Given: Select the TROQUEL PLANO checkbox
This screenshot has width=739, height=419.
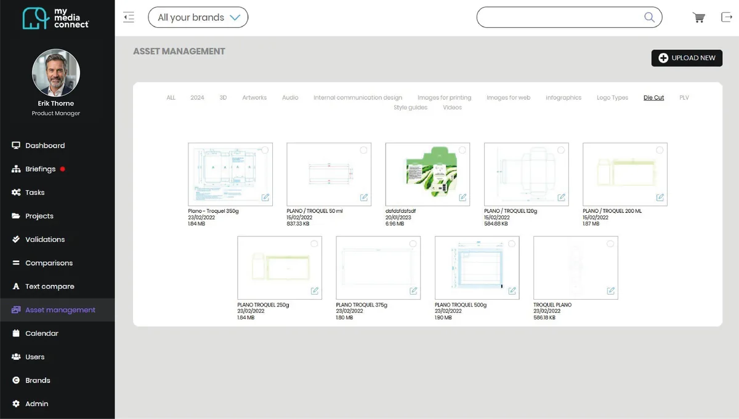Looking at the screenshot, I should click(610, 244).
